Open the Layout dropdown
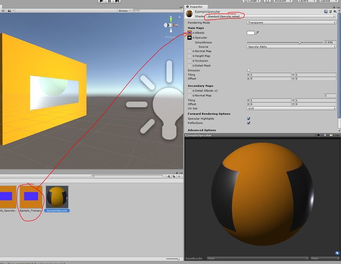341x264 pixels. click(328, 1)
